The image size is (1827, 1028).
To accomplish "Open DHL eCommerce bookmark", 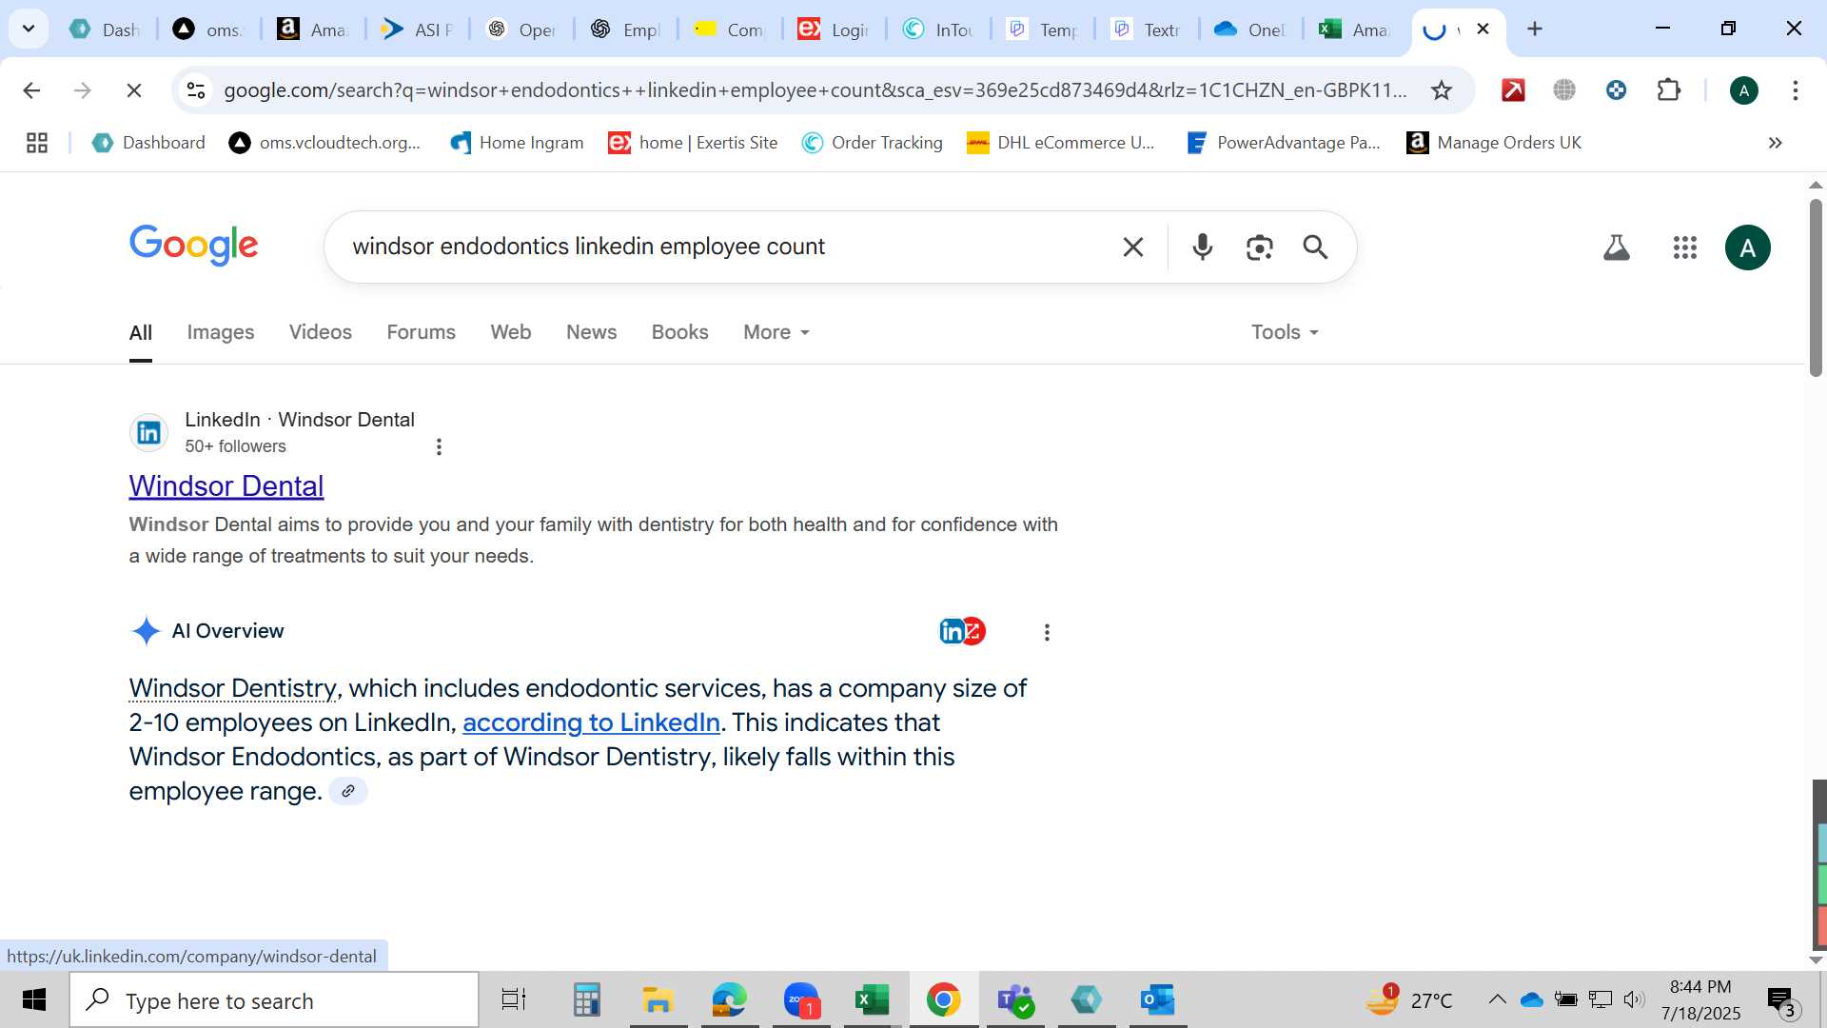I will click(1061, 143).
